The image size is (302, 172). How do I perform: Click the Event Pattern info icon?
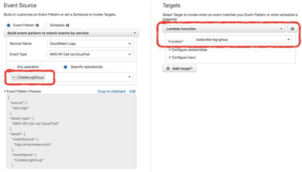[x=37, y=25]
